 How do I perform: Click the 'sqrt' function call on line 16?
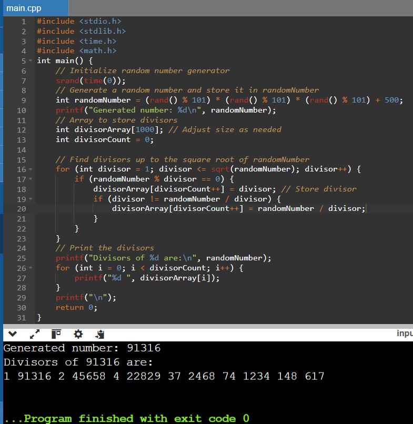(x=220, y=169)
